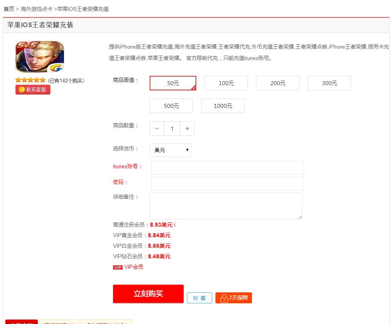Viewport: 391px width, 324px height.
Task: Open the 王者荣耀 game icon thumbnail
Action: 40,56
